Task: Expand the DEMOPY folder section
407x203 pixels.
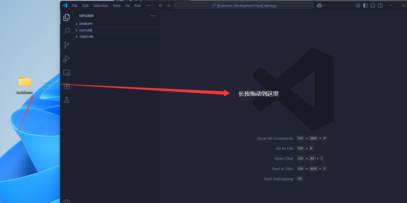Action: tap(117, 24)
